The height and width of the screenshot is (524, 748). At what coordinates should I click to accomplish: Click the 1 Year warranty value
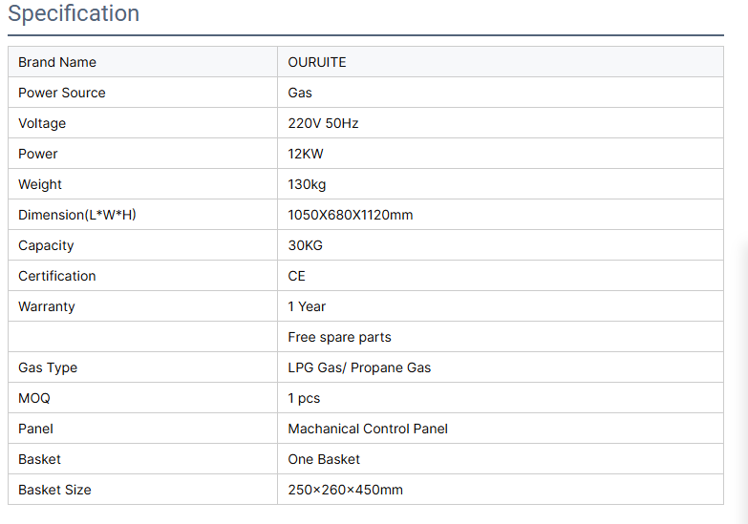(307, 306)
